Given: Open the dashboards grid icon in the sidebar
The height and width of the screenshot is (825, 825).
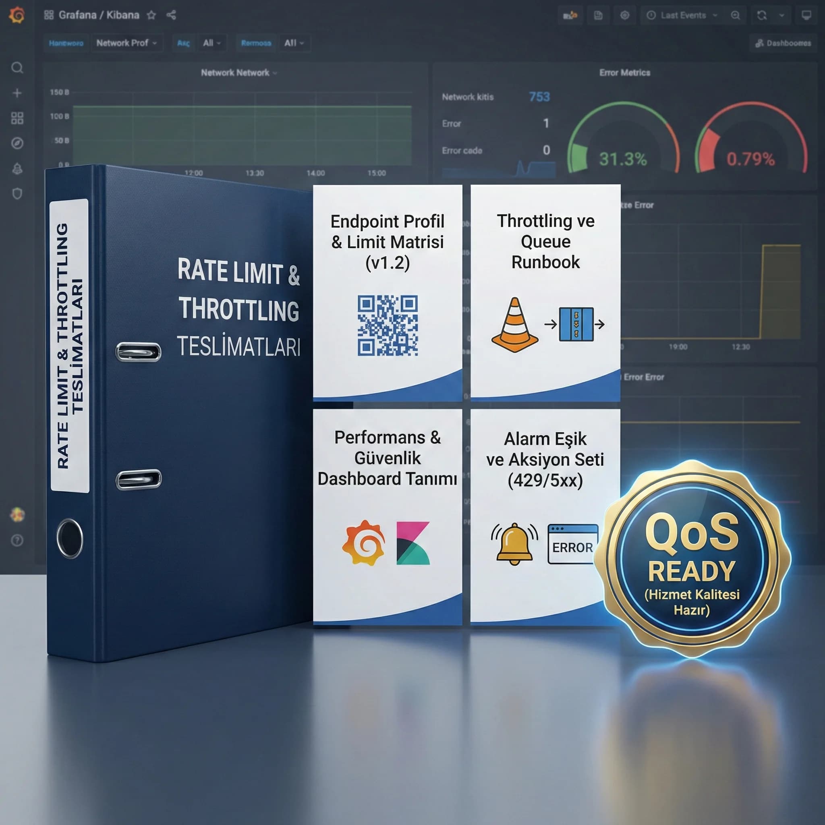Looking at the screenshot, I should pyautogui.click(x=17, y=118).
